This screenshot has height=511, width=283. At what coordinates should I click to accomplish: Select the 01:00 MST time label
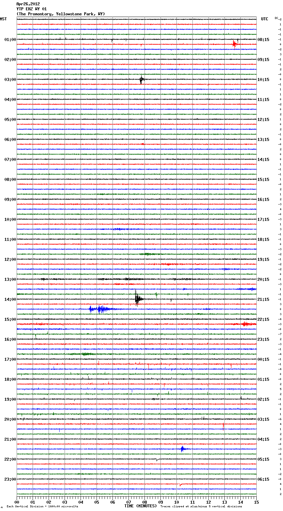pos(10,40)
